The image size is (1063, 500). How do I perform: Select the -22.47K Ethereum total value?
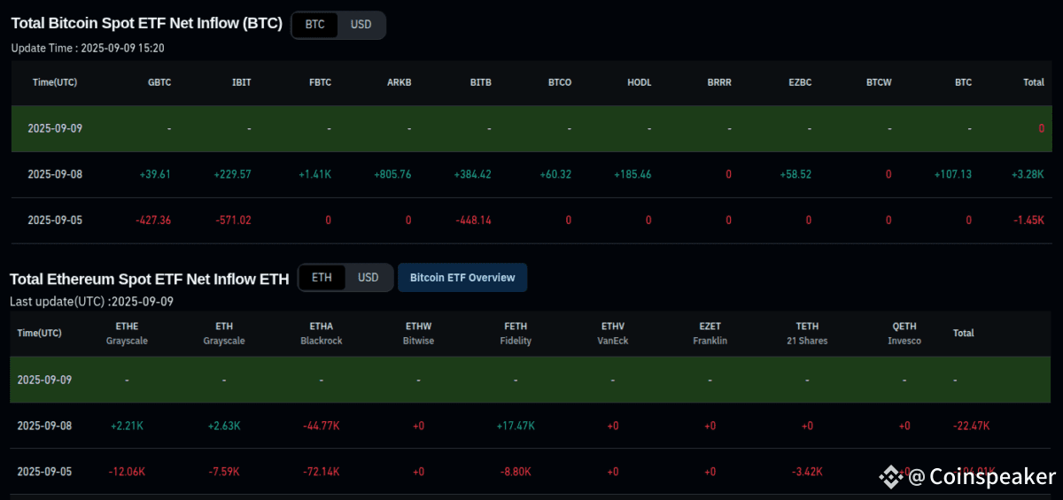click(x=972, y=426)
